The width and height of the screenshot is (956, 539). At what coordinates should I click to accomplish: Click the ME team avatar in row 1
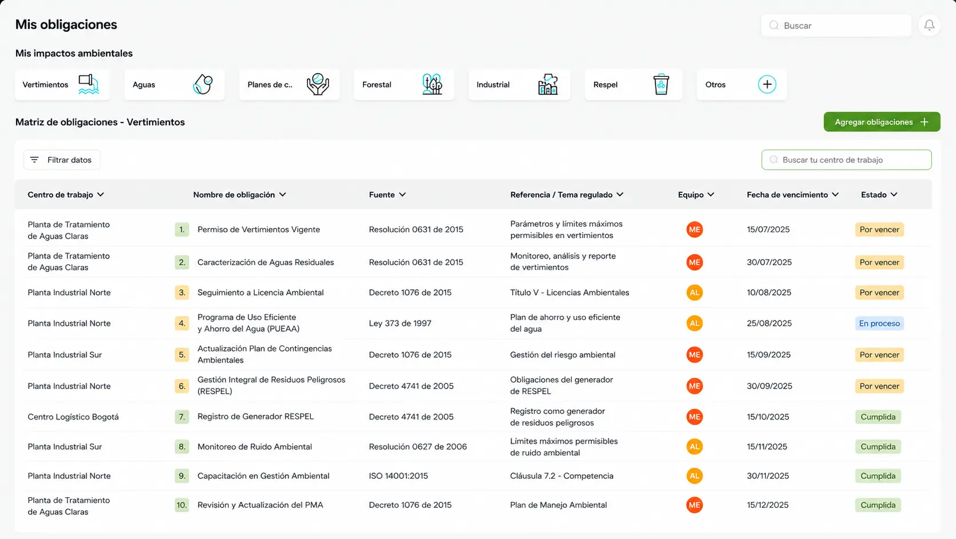[694, 229]
